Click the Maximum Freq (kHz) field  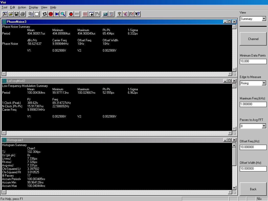[253, 104]
